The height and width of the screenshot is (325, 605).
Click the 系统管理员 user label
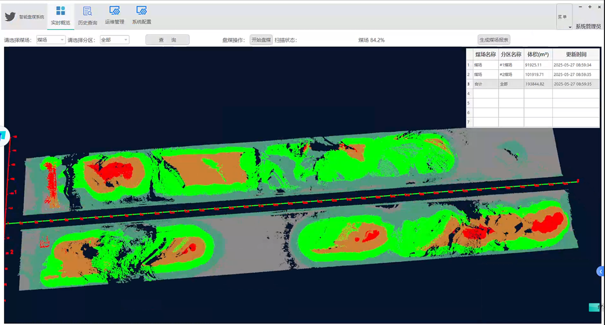coord(588,27)
